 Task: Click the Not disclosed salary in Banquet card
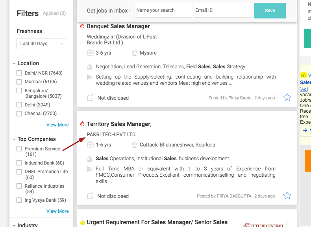[x=113, y=98]
